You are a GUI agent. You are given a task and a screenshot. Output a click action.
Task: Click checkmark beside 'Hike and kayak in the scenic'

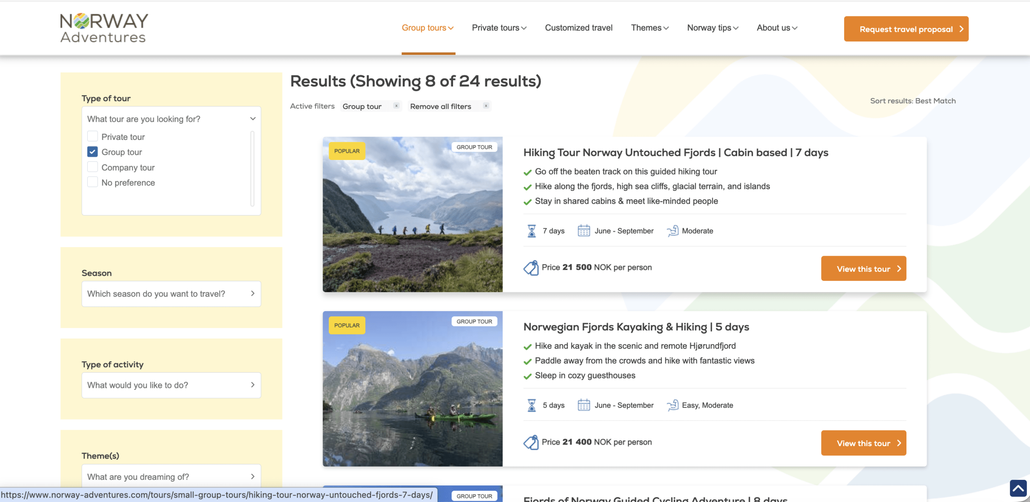click(527, 347)
